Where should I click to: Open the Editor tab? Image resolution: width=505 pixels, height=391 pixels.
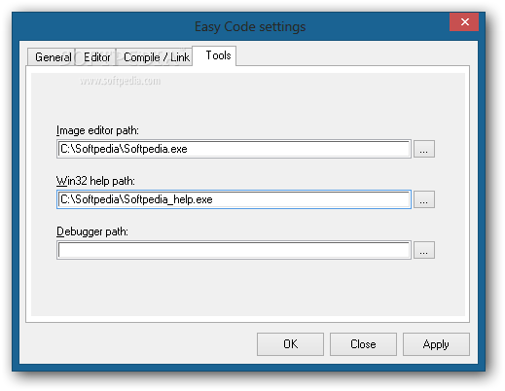(96, 57)
